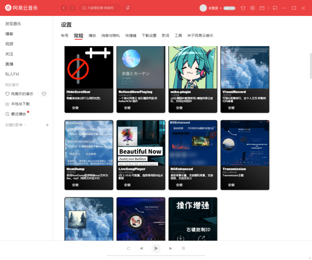
Task: Click the VisualRecord author name 沫烬染
Action: tap(227, 95)
